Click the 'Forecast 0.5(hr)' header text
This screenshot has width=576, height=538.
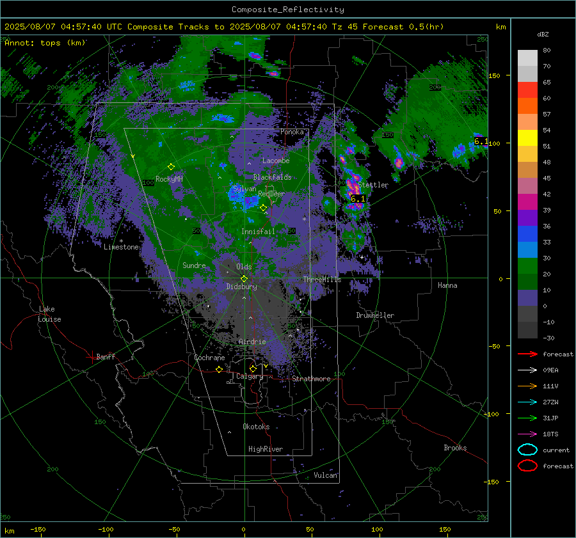coord(403,27)
